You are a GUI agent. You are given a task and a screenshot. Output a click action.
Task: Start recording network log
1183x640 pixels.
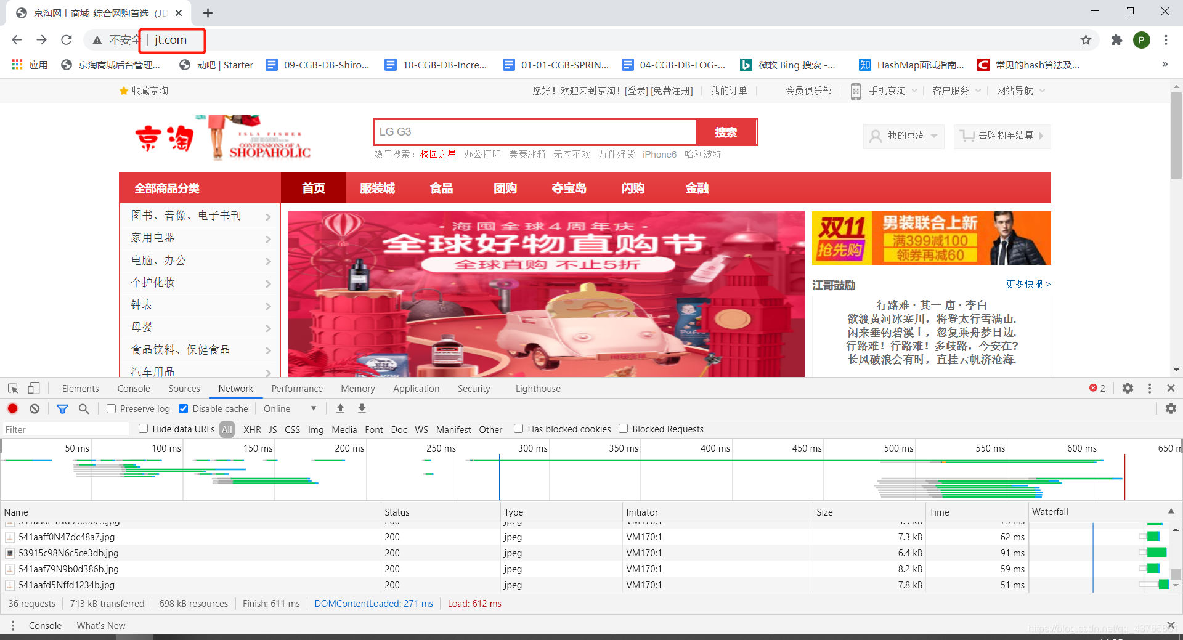[12, 408]
